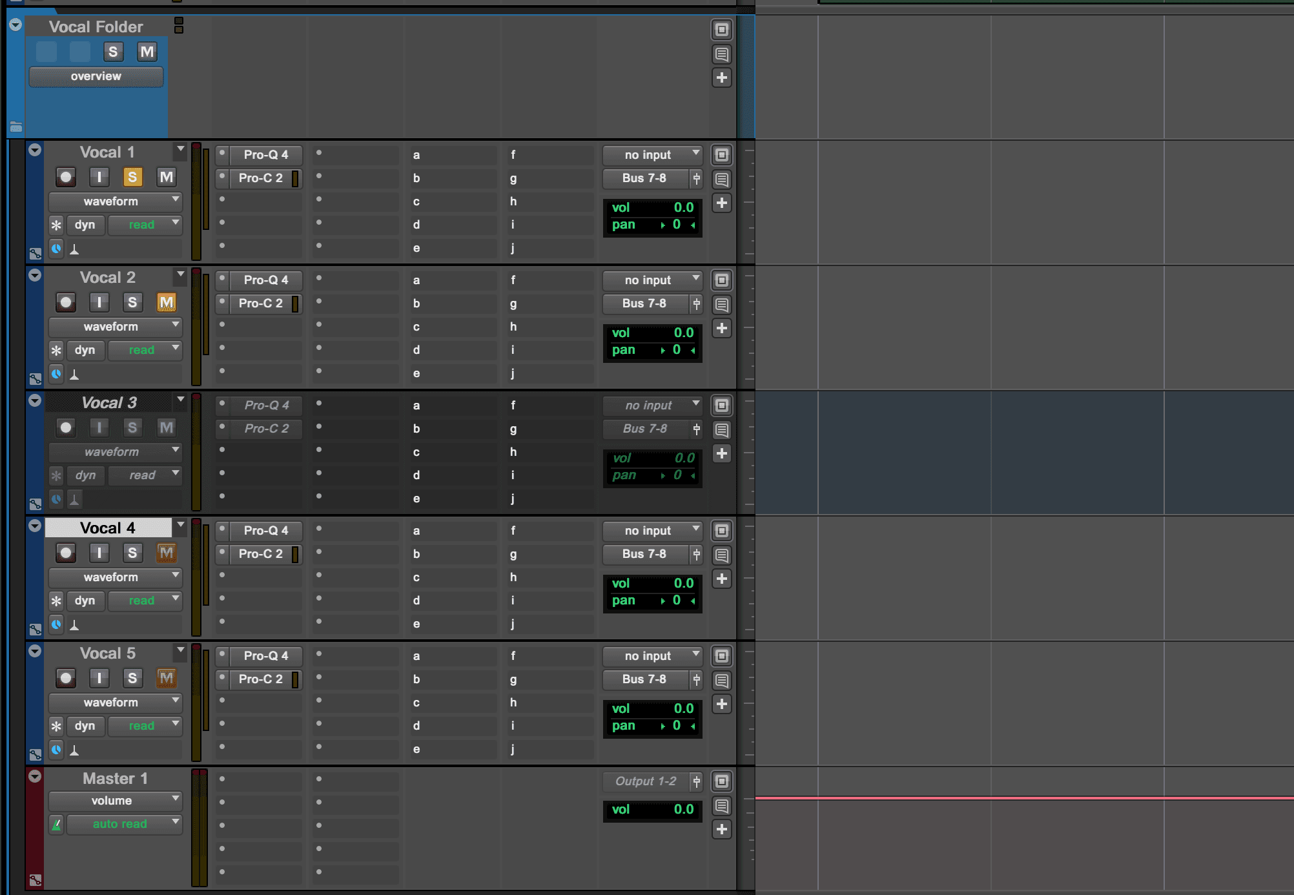Open comments icon on Vocal 2 track
Viewport: 1294px width, 895px height.
[x=721, y=304]
